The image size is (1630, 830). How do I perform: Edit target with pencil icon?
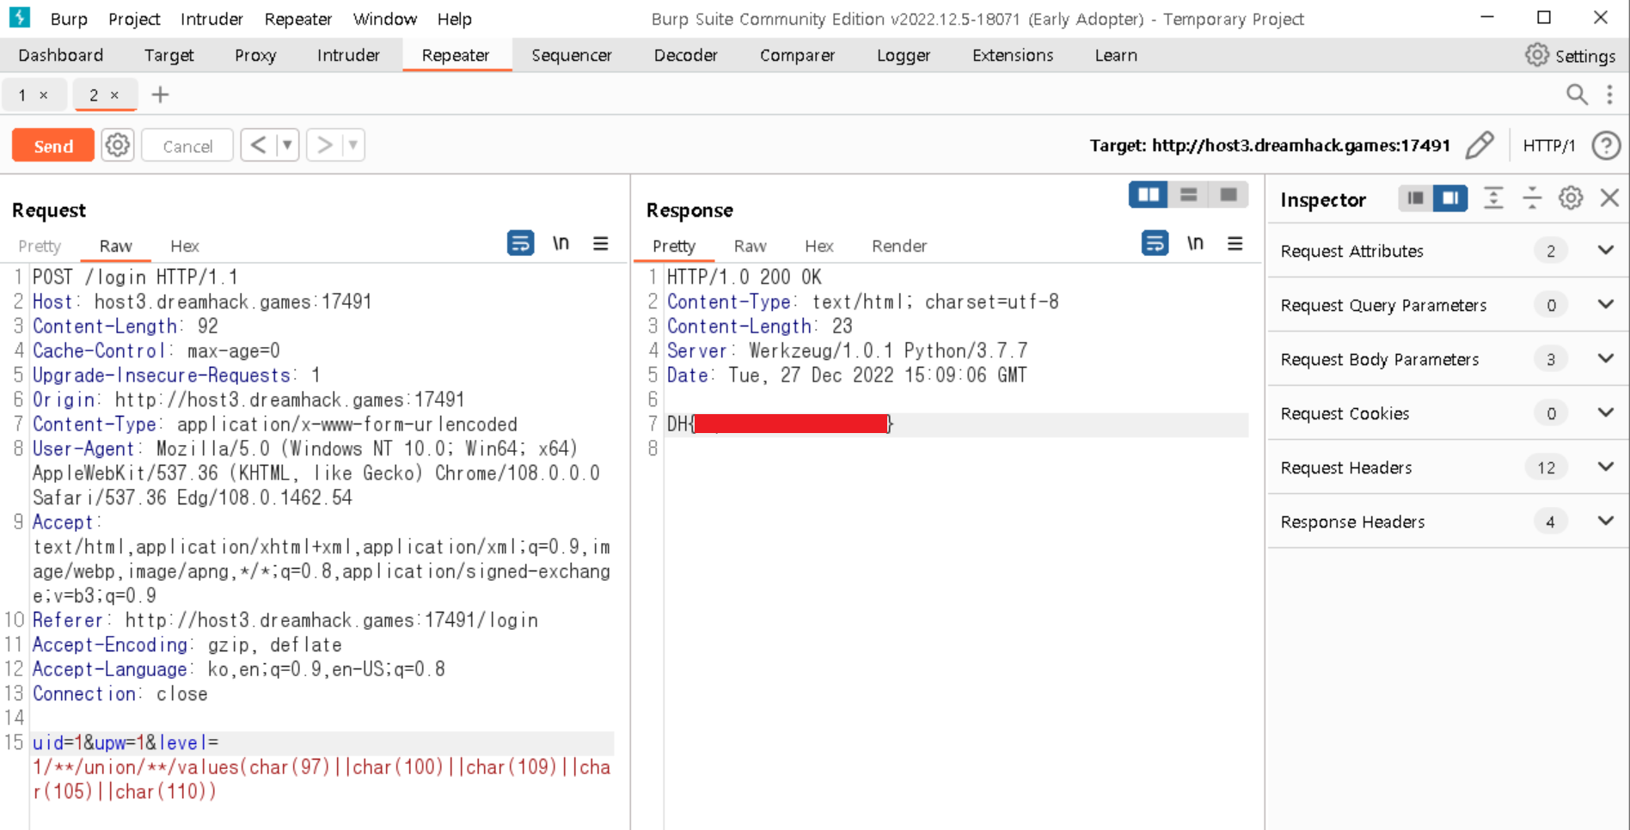[x=1480, y=145]
